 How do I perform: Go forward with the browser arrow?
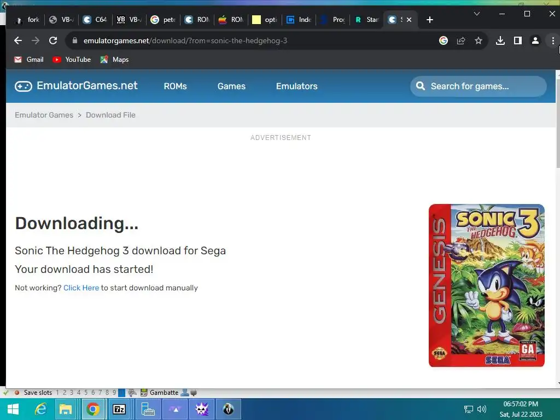coord(36,40)
